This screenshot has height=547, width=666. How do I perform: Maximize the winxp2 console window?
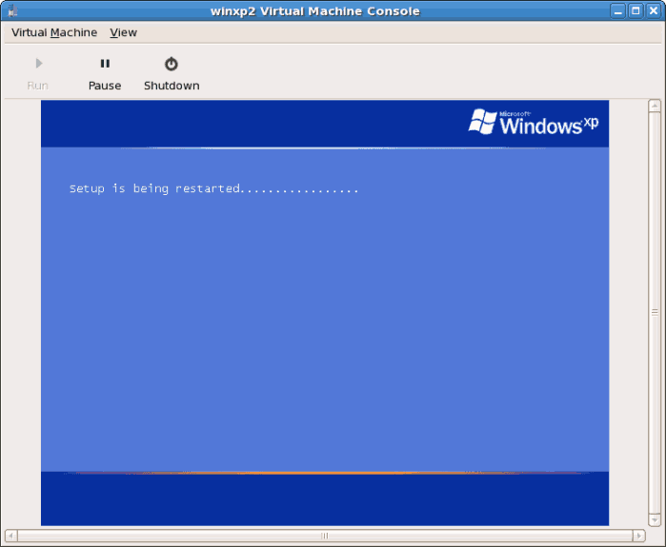click(636, 11)
